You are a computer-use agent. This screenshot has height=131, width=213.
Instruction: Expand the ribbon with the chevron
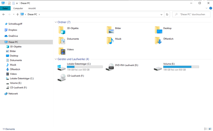coord(207,8)
